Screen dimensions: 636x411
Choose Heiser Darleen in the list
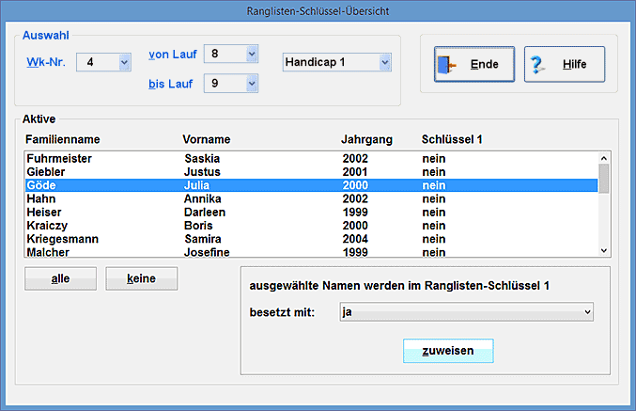click(310, 213)
